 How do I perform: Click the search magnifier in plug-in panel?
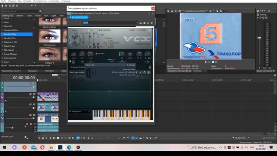(x=40, y=11)
